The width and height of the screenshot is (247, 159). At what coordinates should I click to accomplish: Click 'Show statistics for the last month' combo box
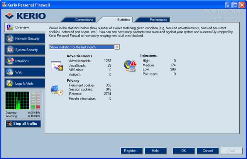tap(85, 47)
